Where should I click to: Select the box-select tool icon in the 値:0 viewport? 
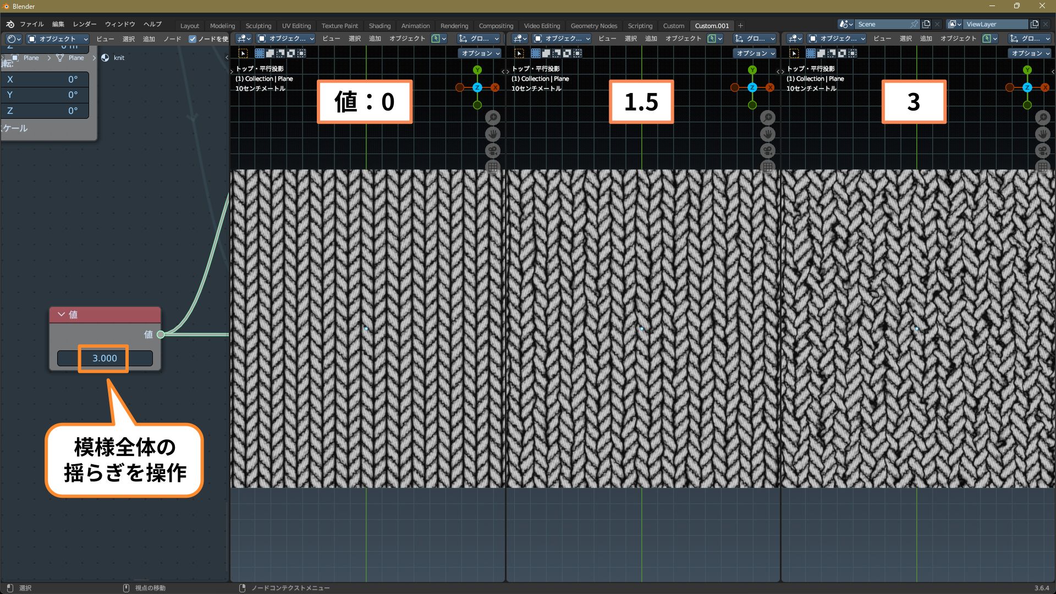pos(243,53)
